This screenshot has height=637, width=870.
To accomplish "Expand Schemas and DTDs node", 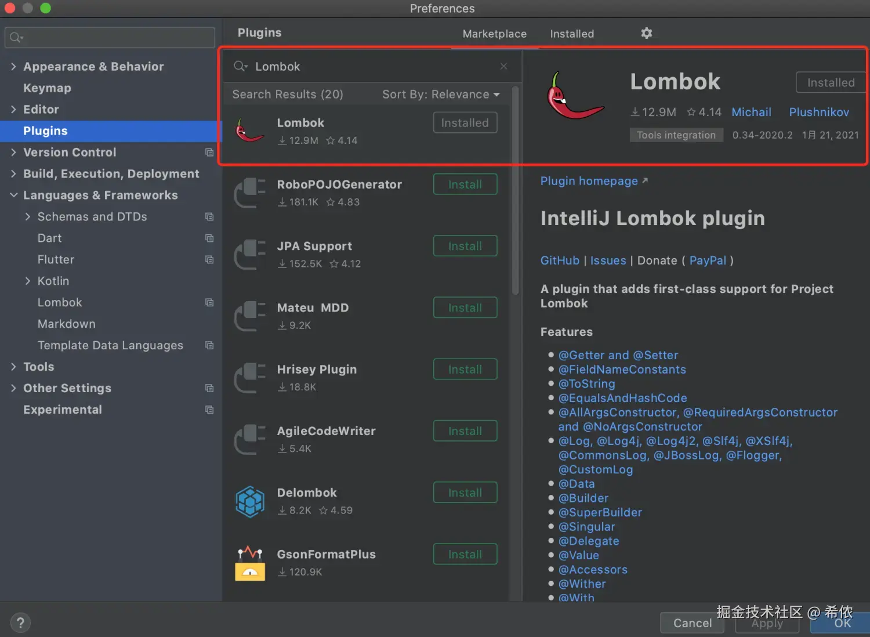I will click(27, 216).
